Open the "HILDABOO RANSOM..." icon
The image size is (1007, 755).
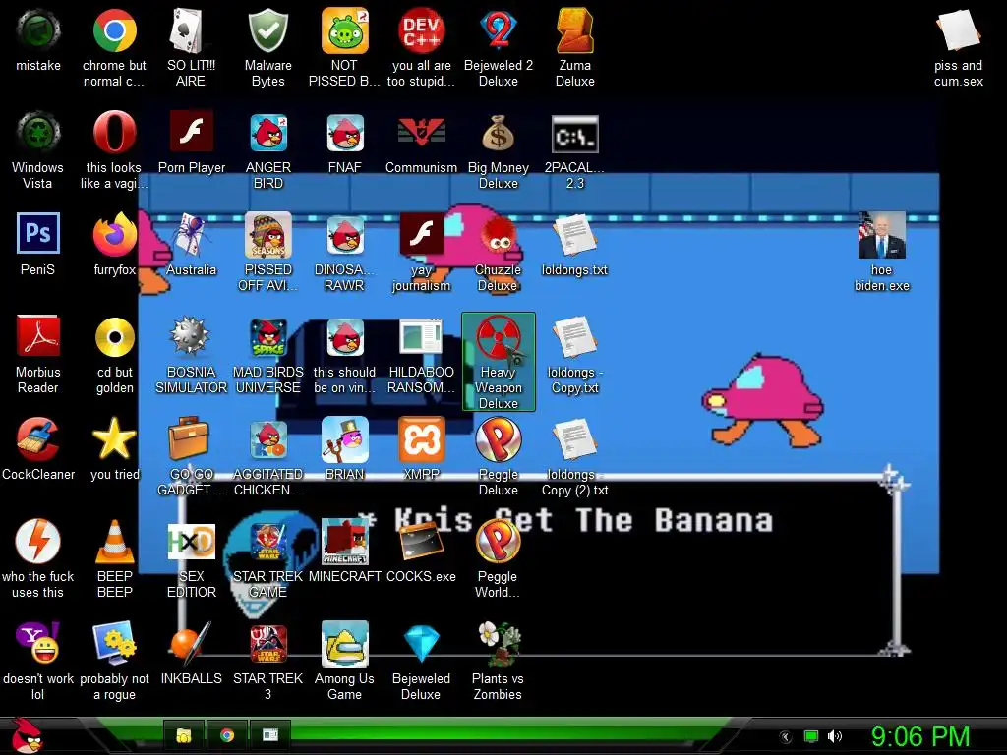(x=421, y=336)
